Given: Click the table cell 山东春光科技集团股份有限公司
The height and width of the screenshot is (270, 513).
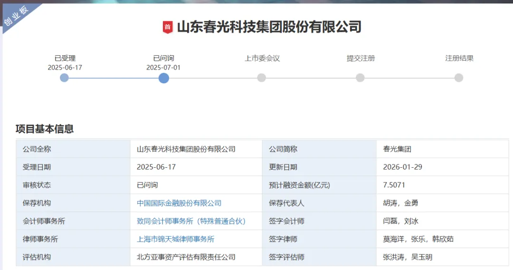Looking at the screenshot, I should (x=186, y=149).
